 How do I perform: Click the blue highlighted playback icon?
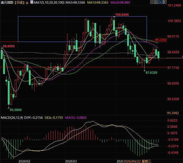point(160,2)
